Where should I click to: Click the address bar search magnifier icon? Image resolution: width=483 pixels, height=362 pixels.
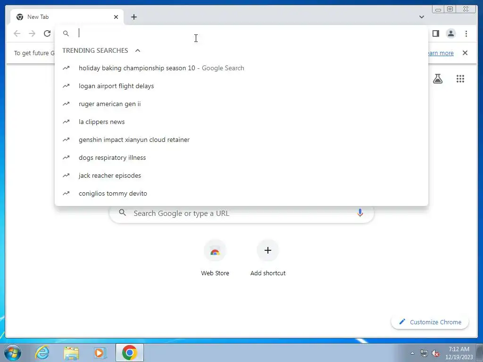[66, 33]
